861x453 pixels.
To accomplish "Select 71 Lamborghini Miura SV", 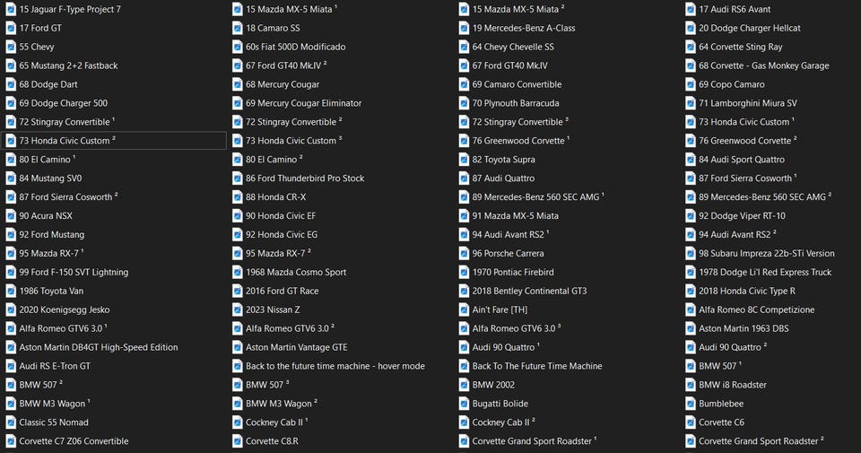I will [748, 103].
